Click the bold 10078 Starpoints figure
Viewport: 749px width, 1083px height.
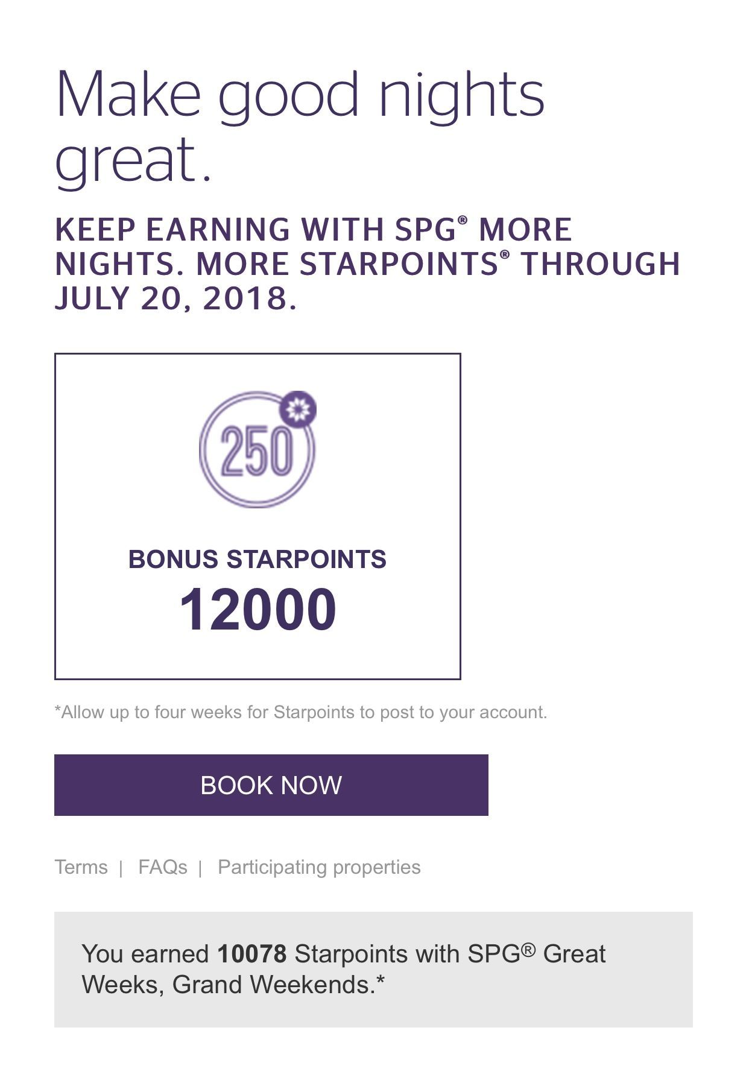click(251, 954)
